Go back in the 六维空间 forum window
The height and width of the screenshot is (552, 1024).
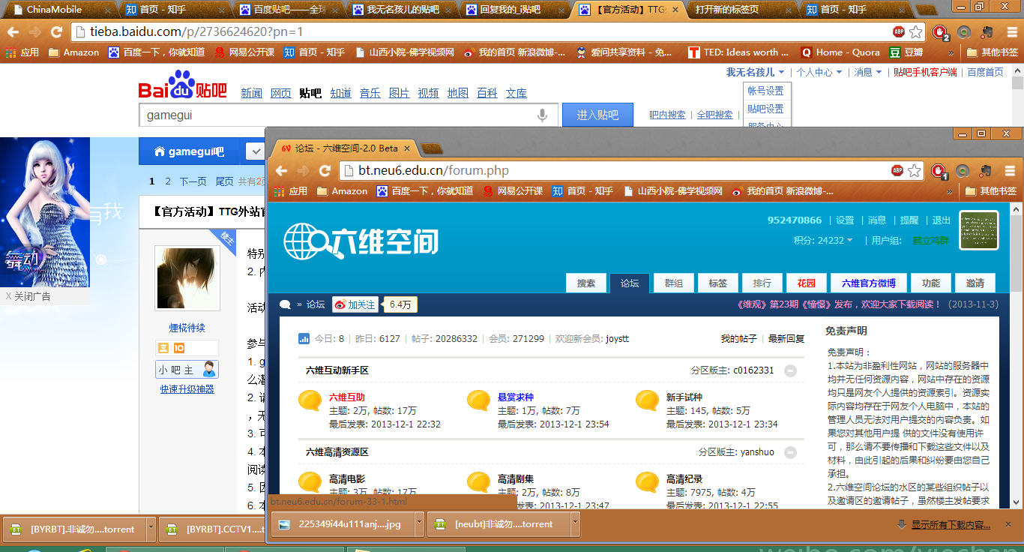(x=281, y=170)
